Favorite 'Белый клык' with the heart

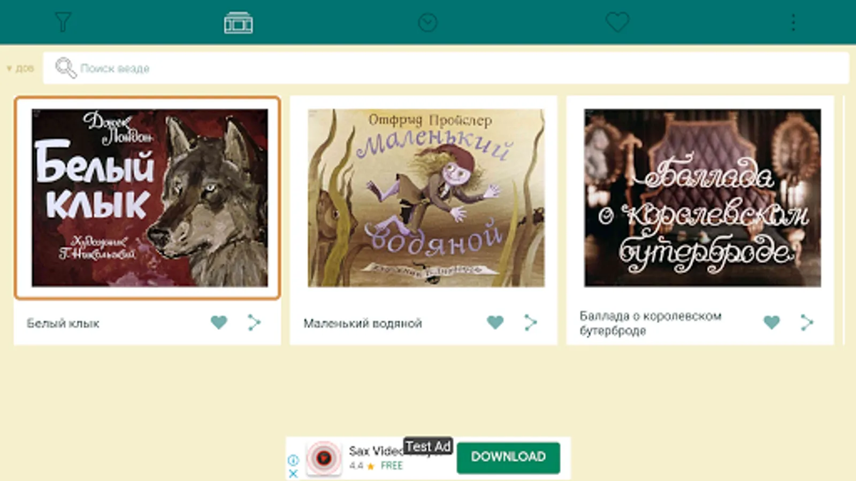(x=219, y=322)
